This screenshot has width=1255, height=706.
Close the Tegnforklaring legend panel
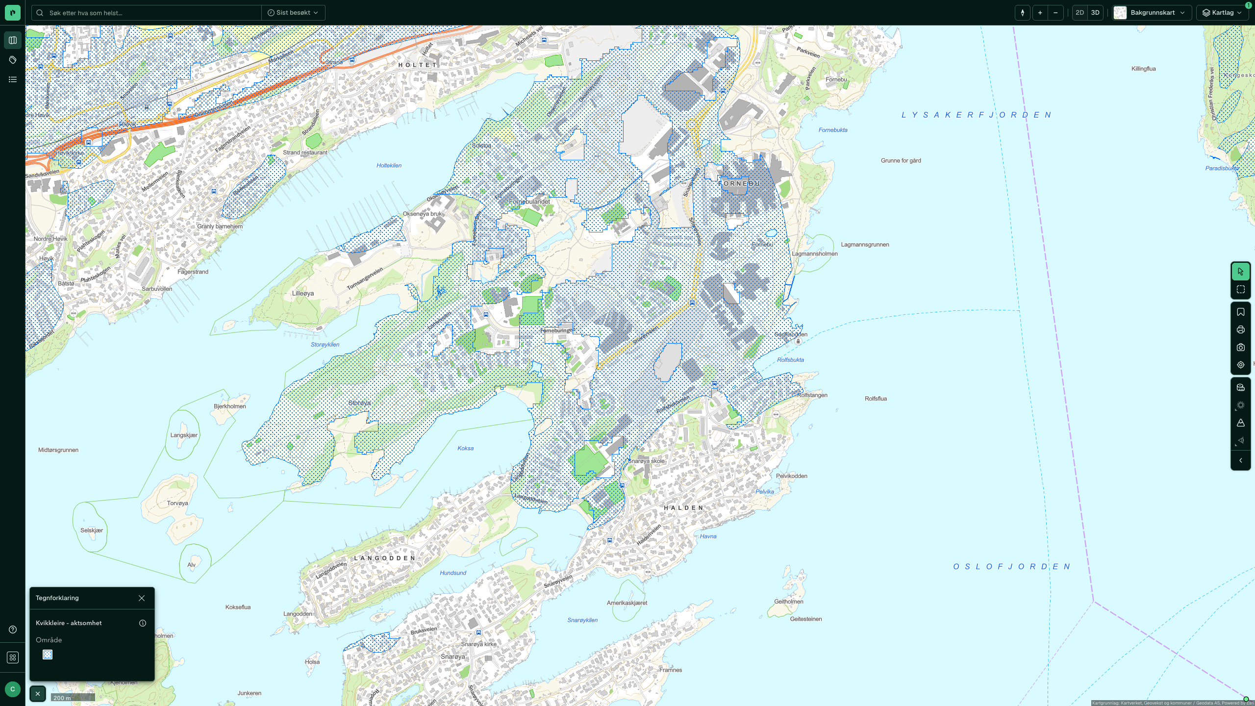pyautogui.click(x=142, y=598)
